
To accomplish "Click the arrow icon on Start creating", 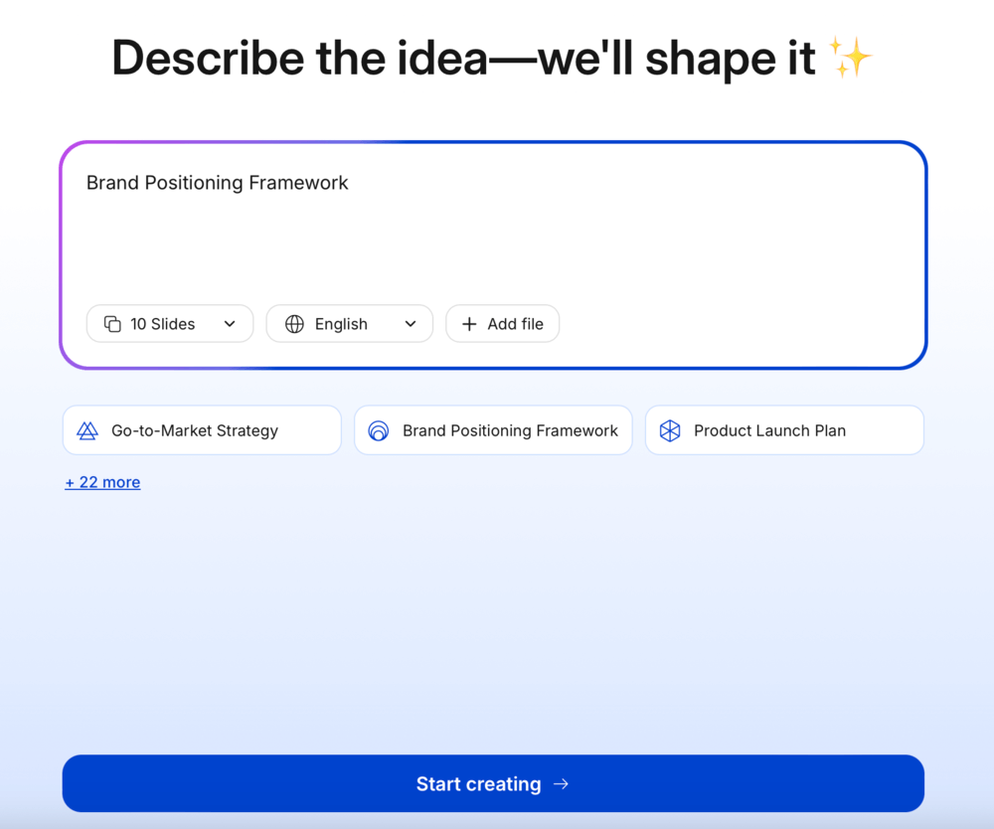I will click(562, 784).
